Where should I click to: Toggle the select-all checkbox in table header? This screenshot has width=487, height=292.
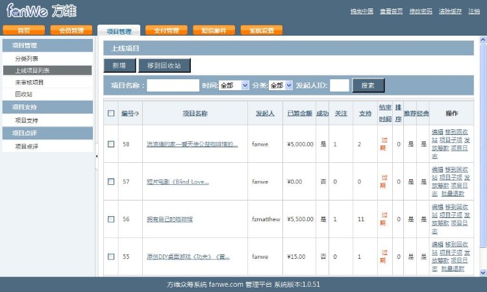pos(111,113)
